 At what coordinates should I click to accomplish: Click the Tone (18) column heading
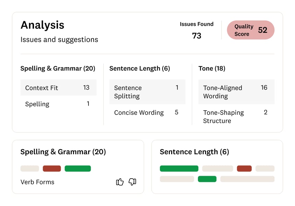point(212,69)
